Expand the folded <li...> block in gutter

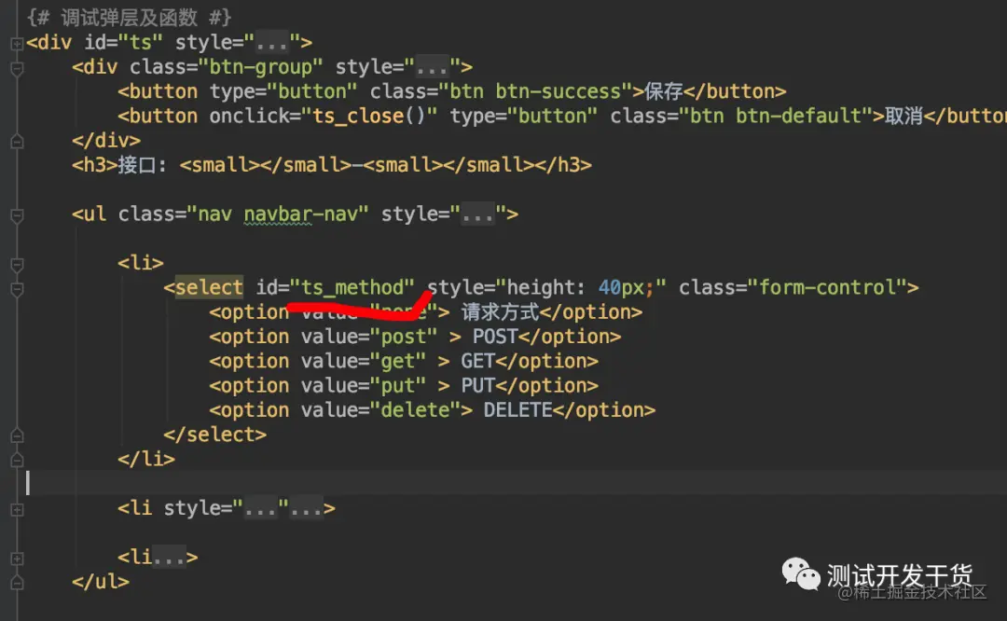click(18, 559)
